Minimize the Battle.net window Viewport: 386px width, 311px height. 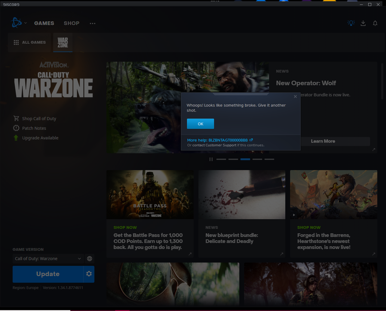tap(361, 5)
